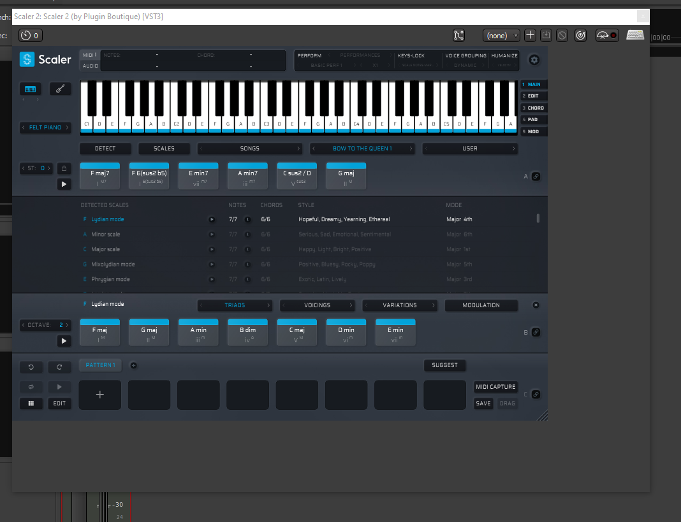The width and height of the screenshot is (681, 522).
Task: Close the Lydian mode scale panel
Action: 536,305
